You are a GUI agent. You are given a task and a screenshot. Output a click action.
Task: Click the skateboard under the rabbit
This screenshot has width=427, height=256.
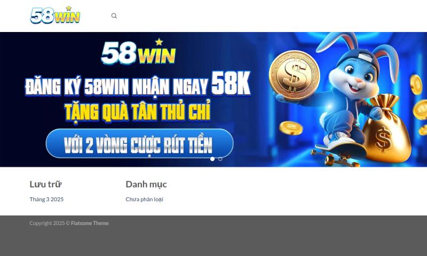pos(339,155)
